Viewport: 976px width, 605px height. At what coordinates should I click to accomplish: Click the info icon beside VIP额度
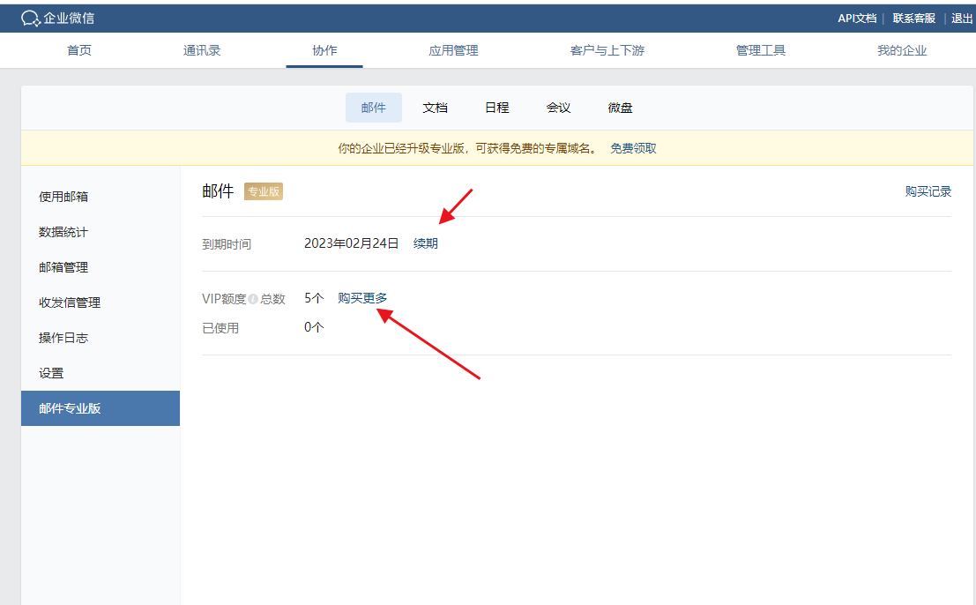[x=253, y=299]
